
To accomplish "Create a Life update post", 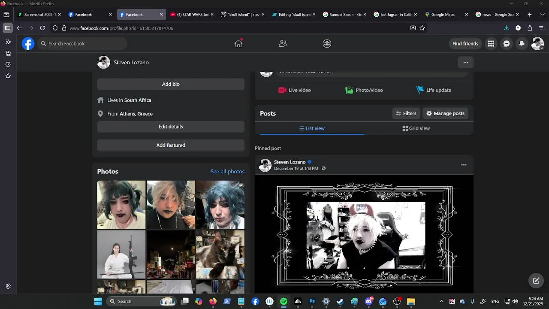I will click(x=434, y=90).
